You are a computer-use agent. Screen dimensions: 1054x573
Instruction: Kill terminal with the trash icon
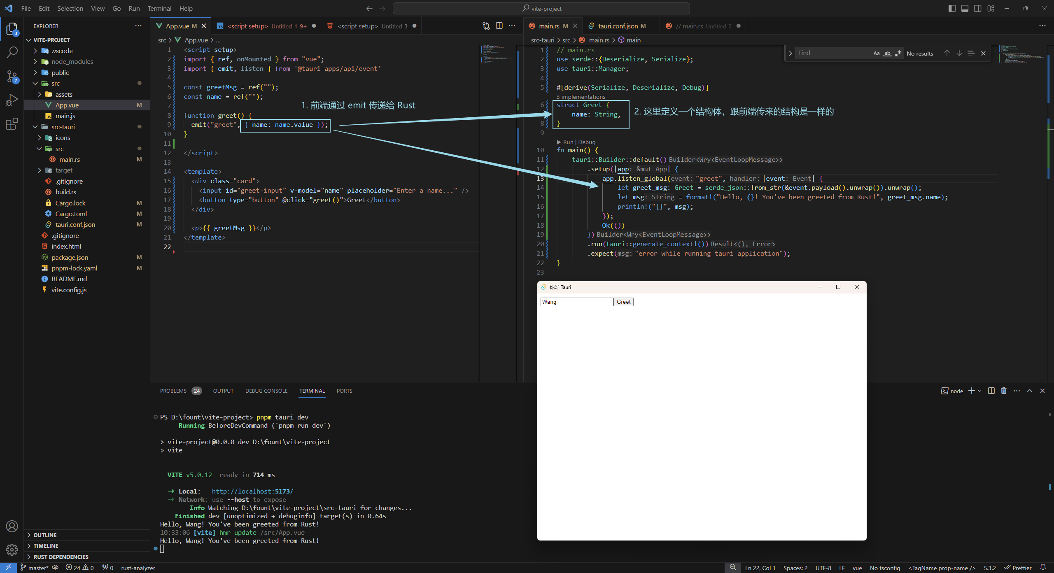tap(1004, 391)
